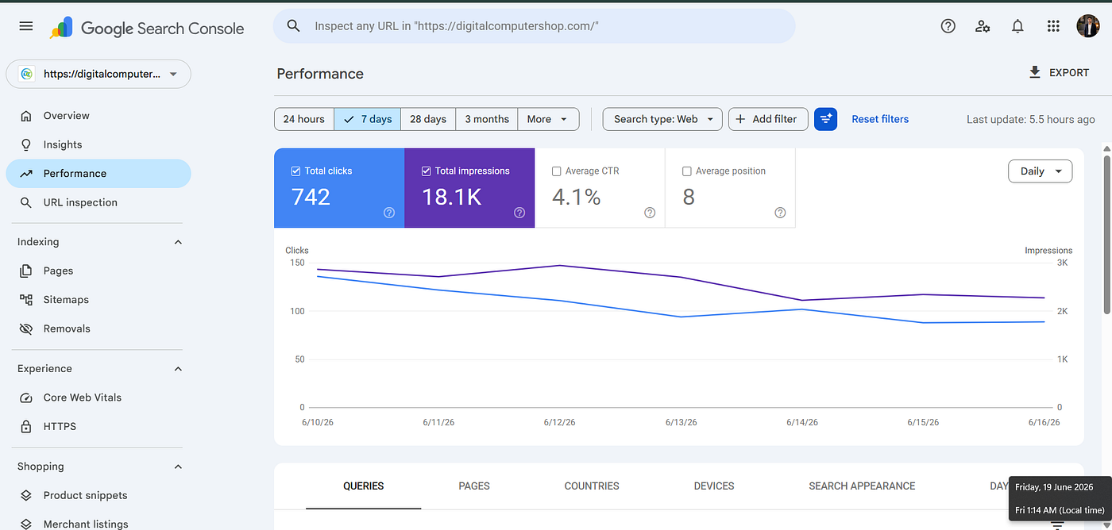
Task: Click the Inspect any URL search field
Action: point(534,26)
